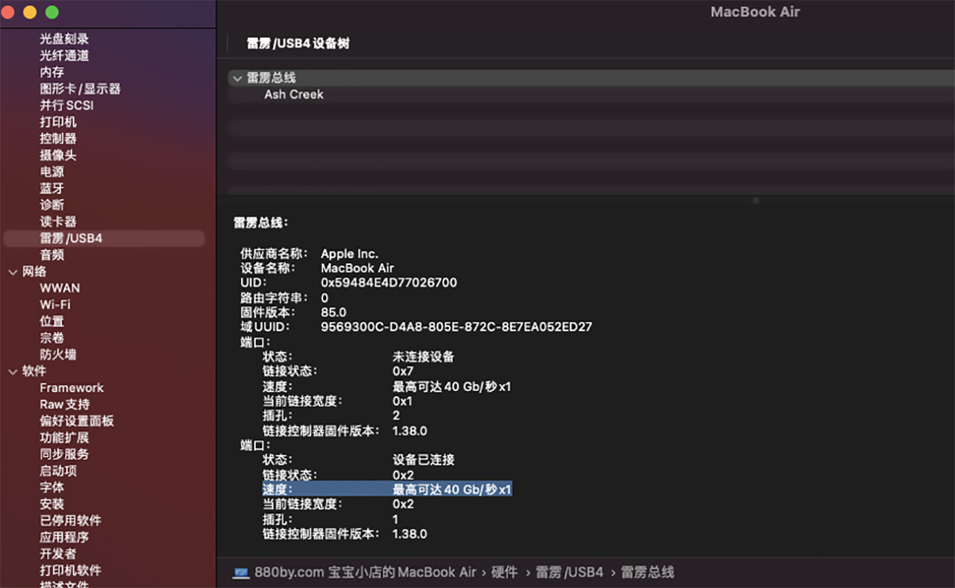Click the laptop icon in the path bar
This screenshot has height=588, width=955.
point(241,572)
